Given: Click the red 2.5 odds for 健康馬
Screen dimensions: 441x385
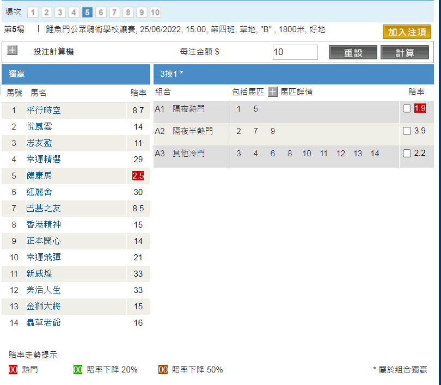Looking at the screenshot, I should [138, 176].
